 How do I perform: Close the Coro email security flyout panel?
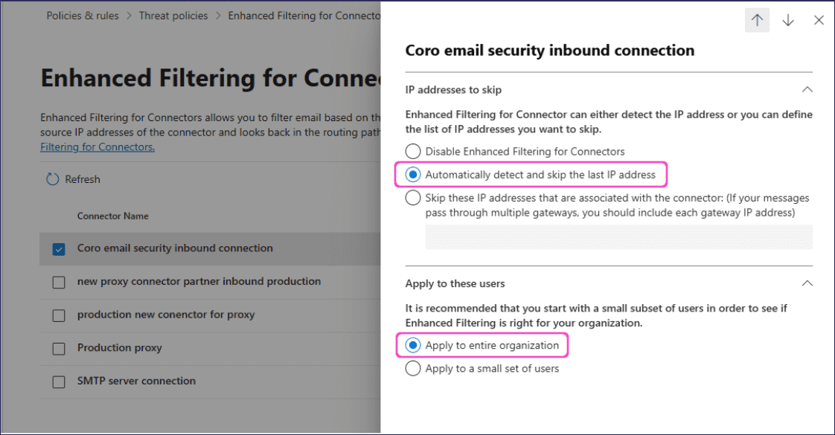pyautogui.click(x=819, y=20)
